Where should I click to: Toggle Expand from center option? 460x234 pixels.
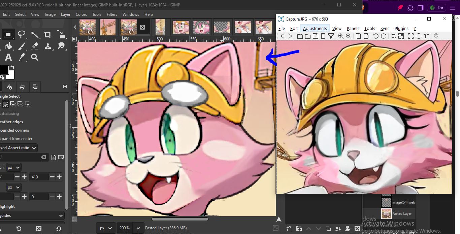16,139
